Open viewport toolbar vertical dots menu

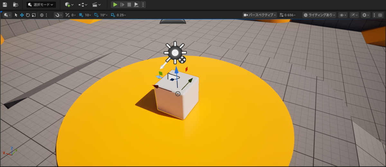coord(374,15)
